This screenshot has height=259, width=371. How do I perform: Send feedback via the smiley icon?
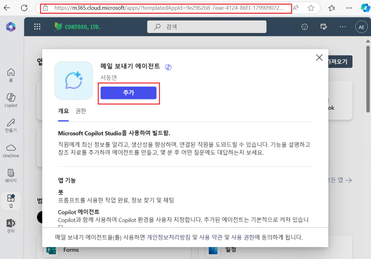[x=304, y=27]
